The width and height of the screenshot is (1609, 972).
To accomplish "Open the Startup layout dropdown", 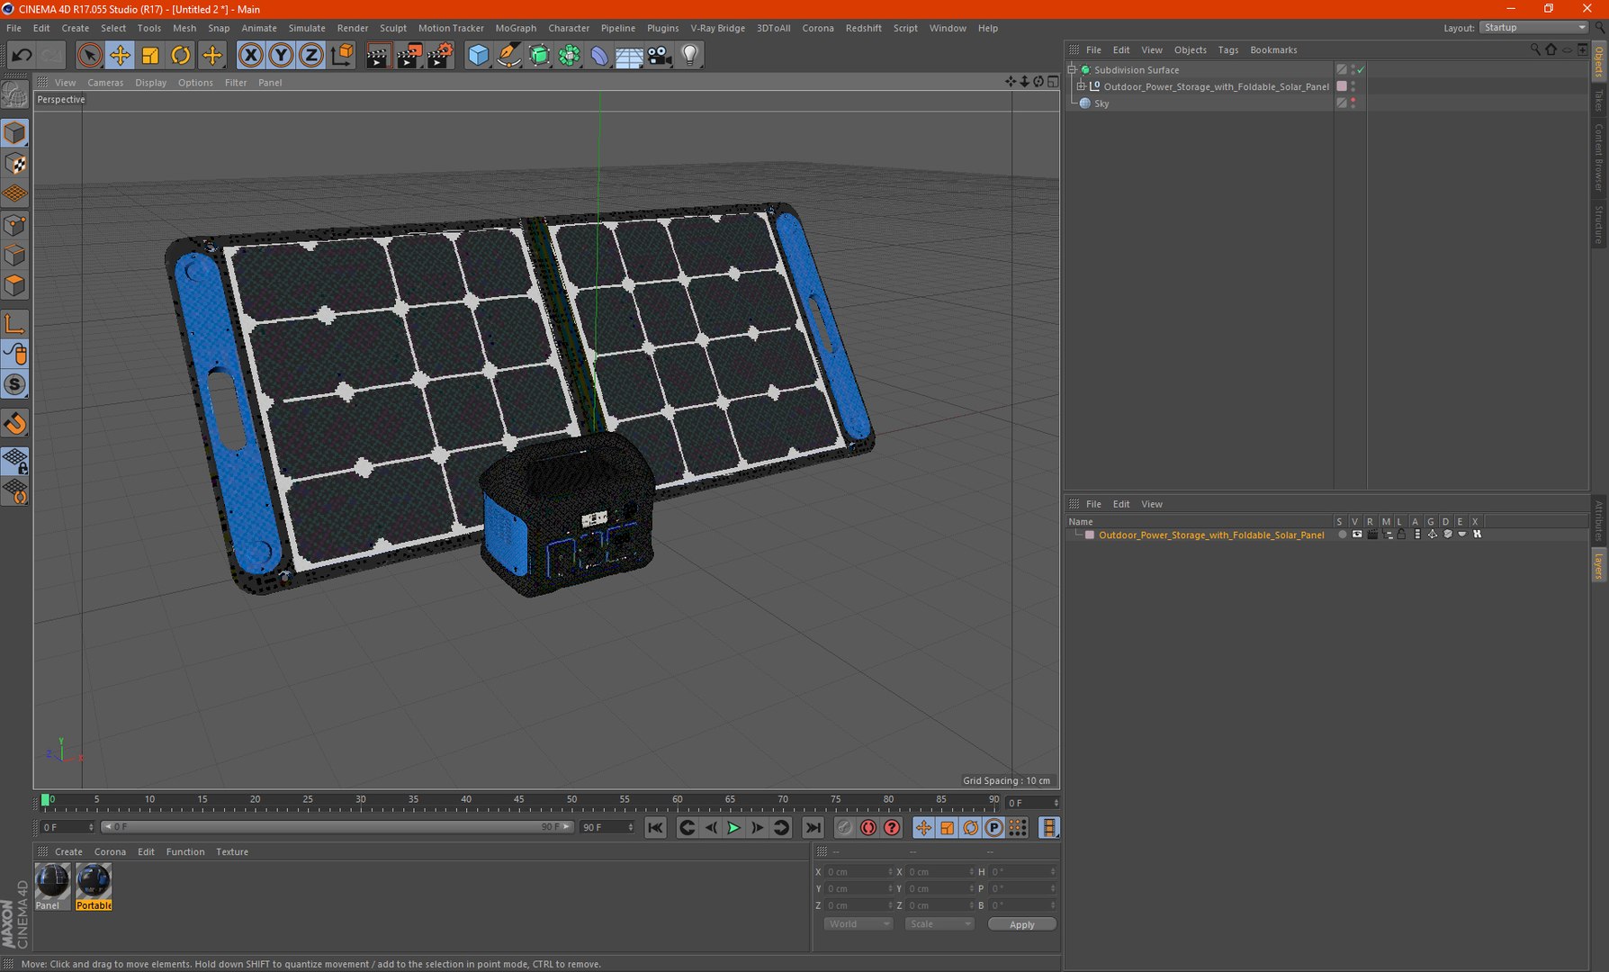I will click(x=1533, y=28).
